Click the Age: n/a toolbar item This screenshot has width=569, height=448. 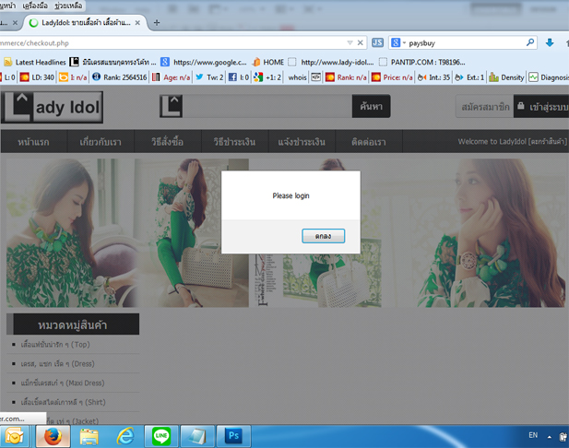[x=171, y=77]
